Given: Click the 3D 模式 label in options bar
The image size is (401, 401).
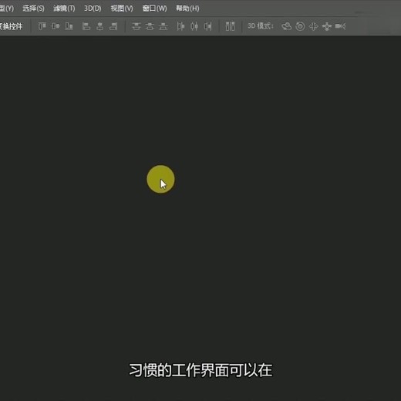Looking at the screenshot, I should 260,26.
